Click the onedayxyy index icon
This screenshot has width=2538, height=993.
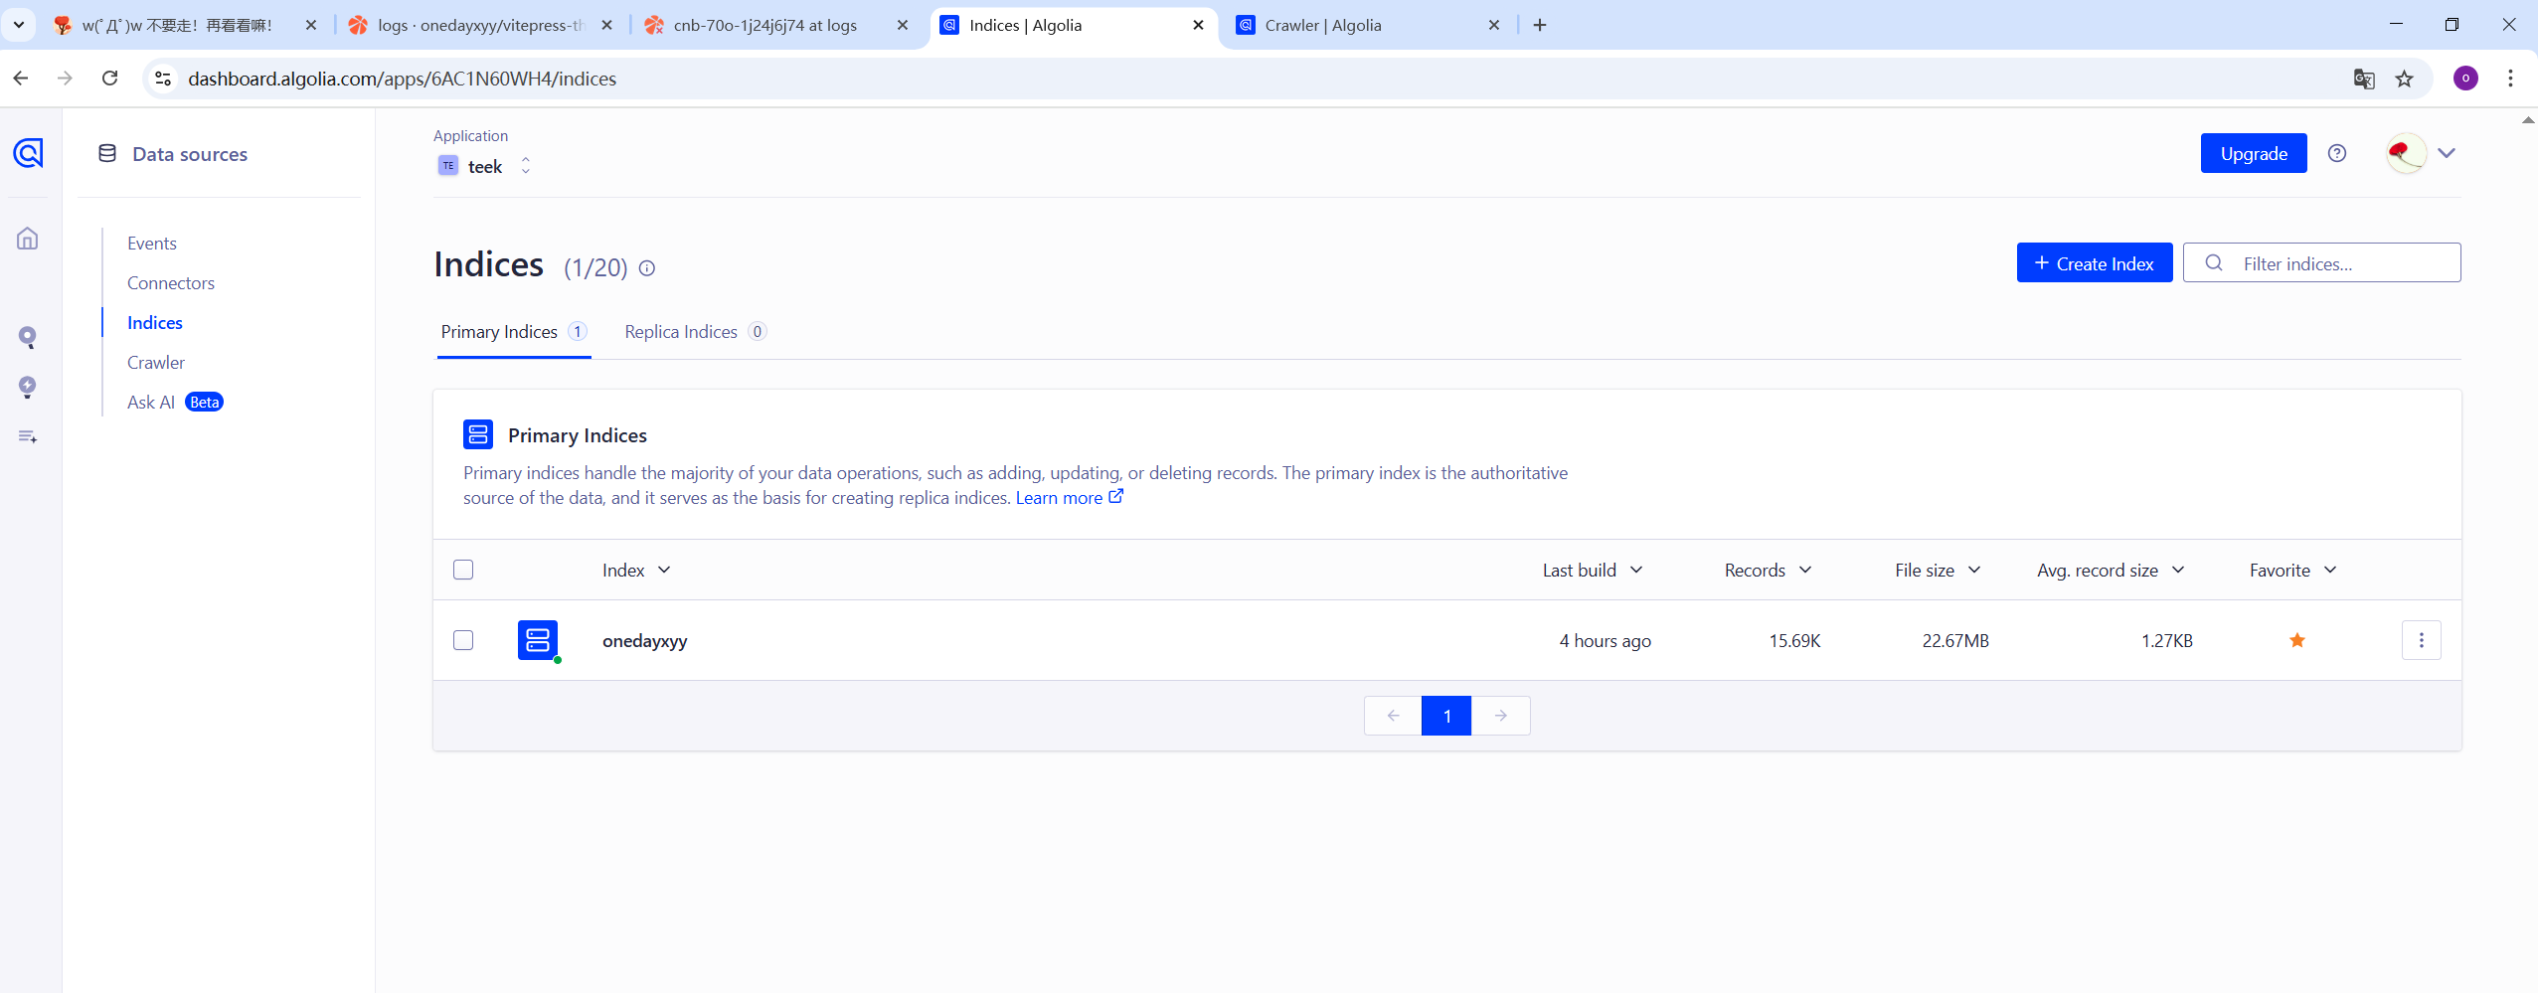(538, 640)
